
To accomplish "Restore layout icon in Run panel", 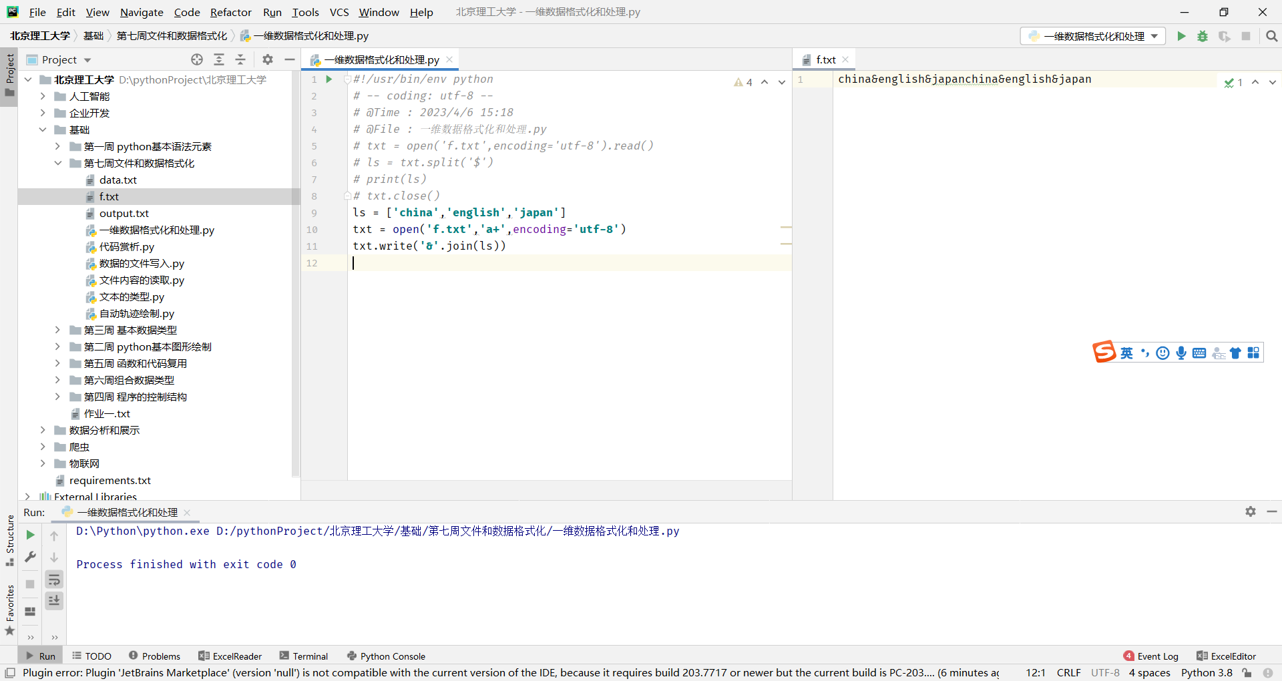I will click(x=30, y=612).
